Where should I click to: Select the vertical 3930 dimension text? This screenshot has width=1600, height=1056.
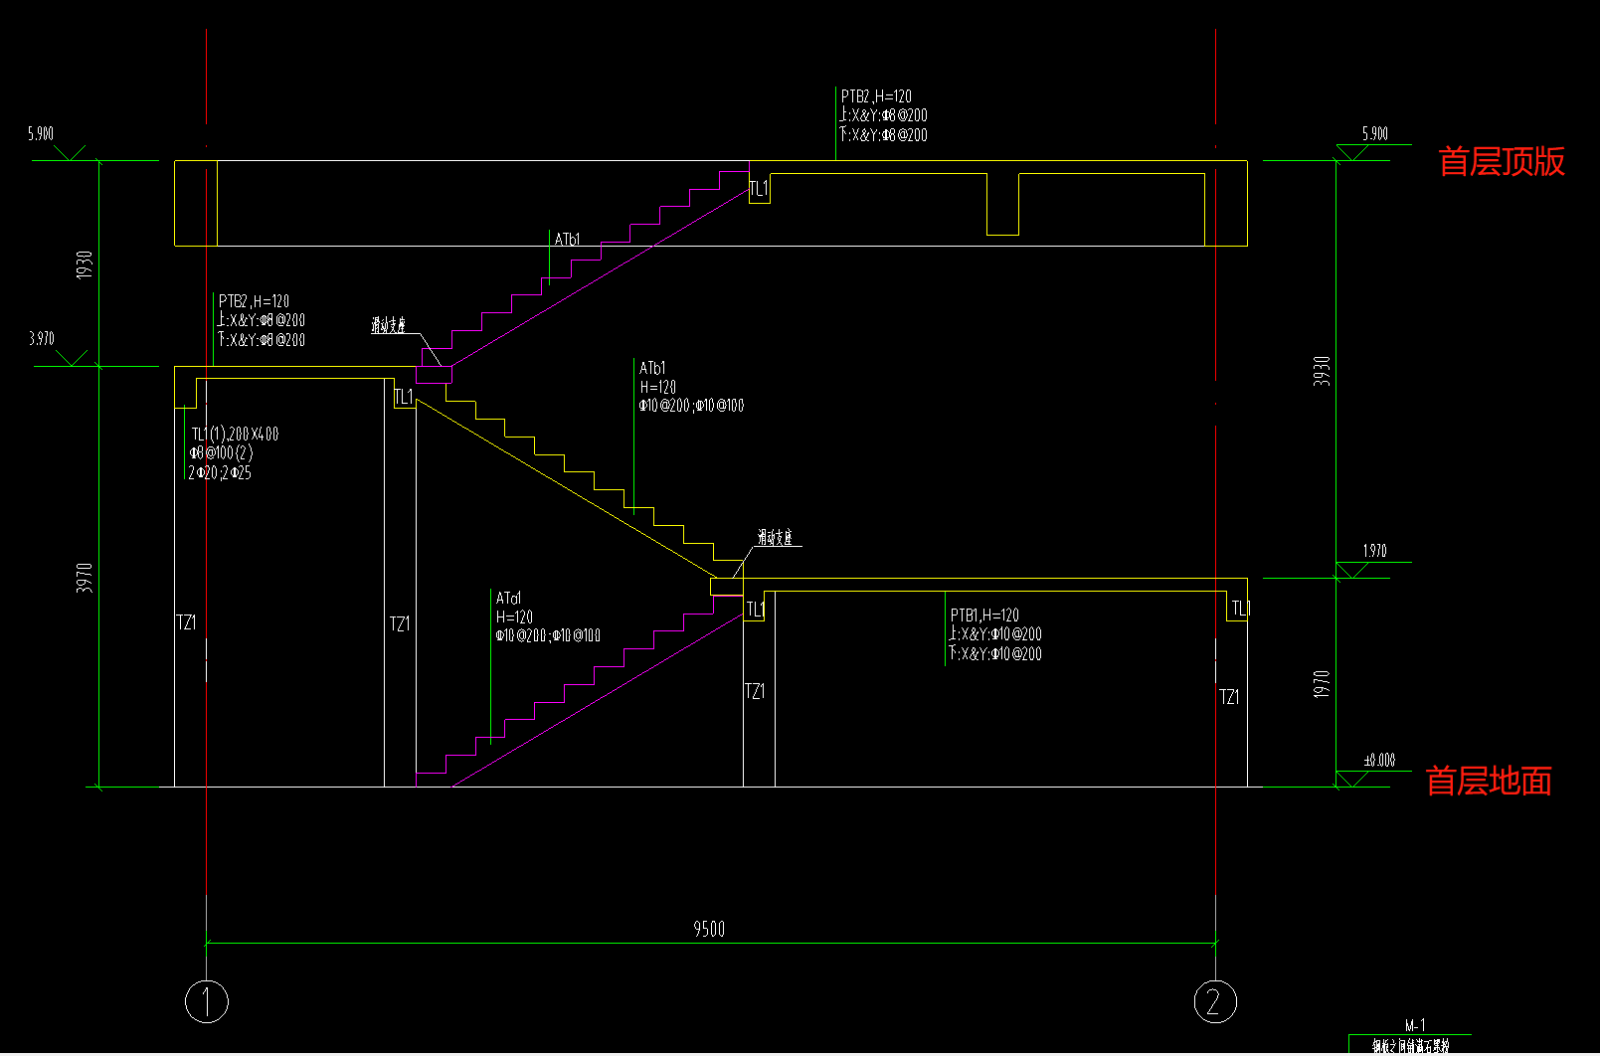[1322, 371]
